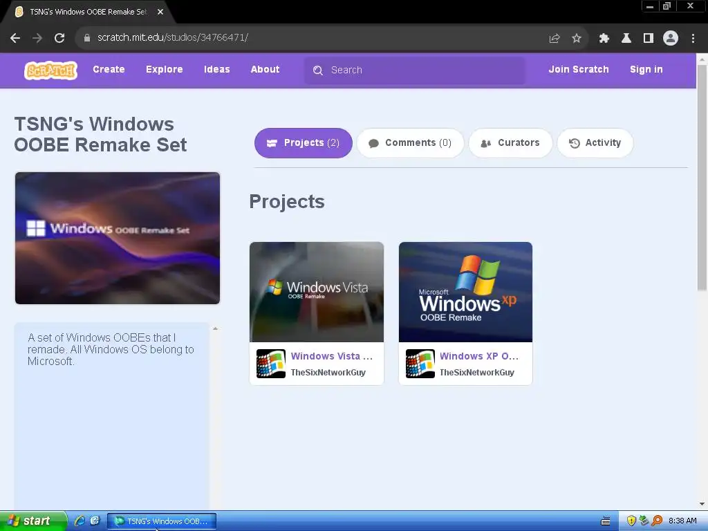Screen dimensions: 708x531
Task: Select the Projects (2) tab
Action: 304,143
